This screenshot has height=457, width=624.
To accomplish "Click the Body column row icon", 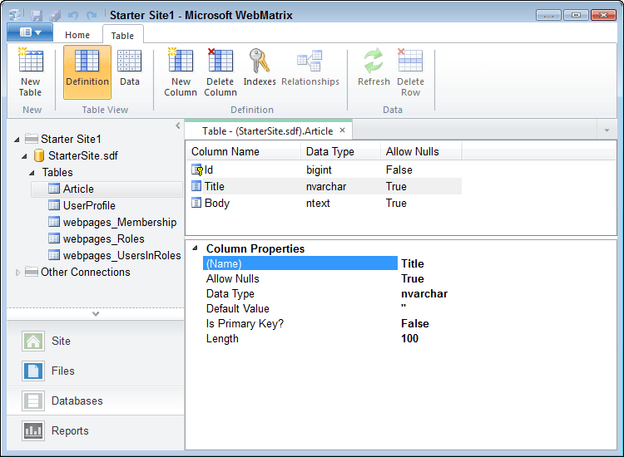I will click(x=196, y=203).
